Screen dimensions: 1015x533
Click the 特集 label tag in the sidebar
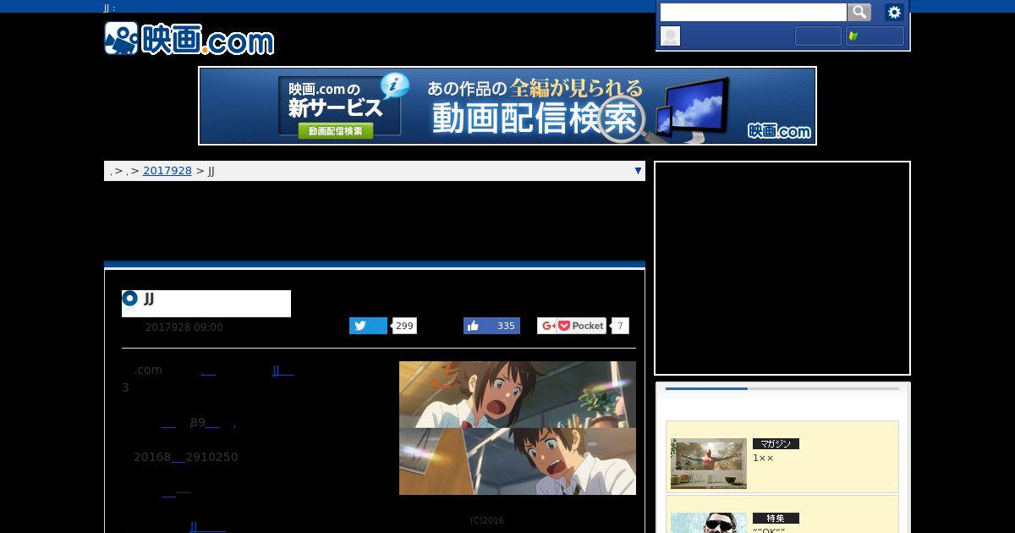click(776, 518)
